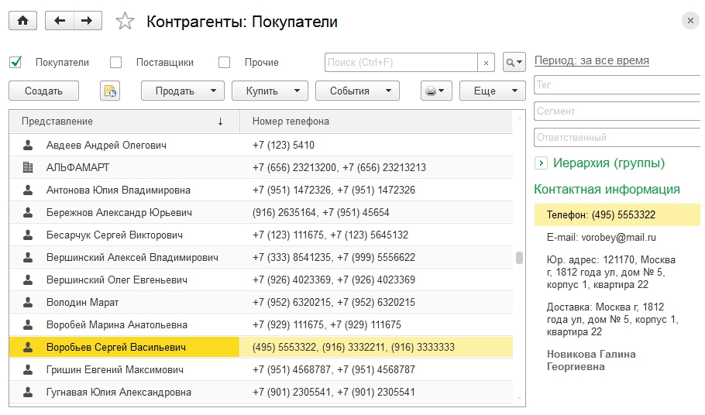
Task: Enable the Поставщики checkbox
Action: click(x=116, y=62)
